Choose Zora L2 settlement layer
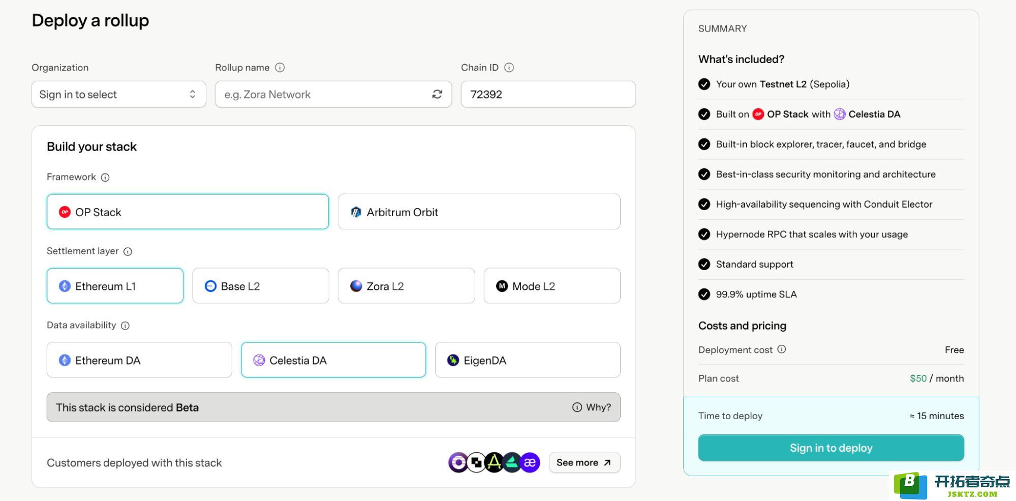This screenshot has height=501, width=1016. point(406,286)
